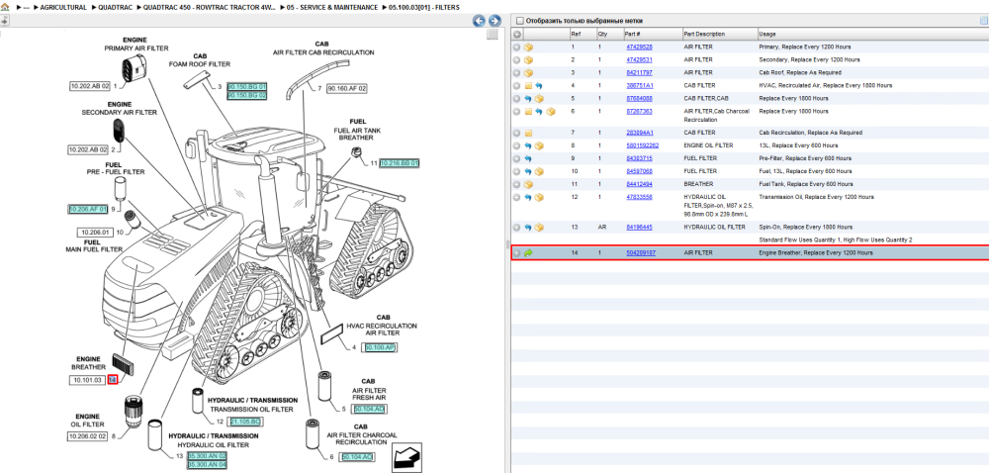989x473 pixels.
Task: Enable 'Отобразить только выбранные метки' checkbox
Action: click(x=519, y=21)
